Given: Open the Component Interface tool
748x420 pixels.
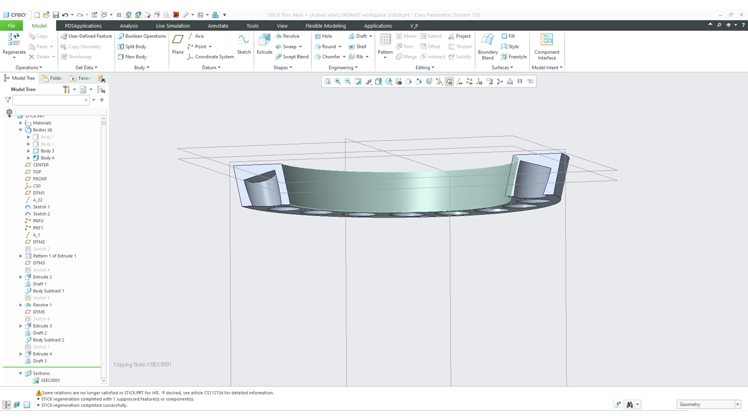Looking at the screenshot, I should coord(547,47).
